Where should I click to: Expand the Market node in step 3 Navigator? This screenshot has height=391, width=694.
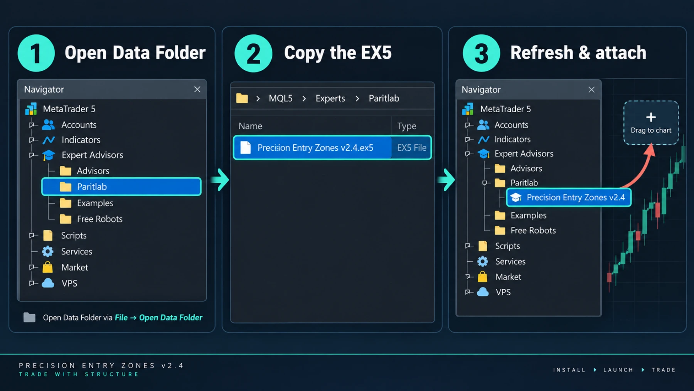(468, 277)
